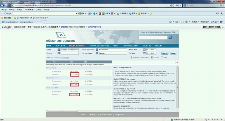Click the browser forward arrow button
Image resolution: width=225 pixels, height=121 pixels.
[x=6, y=5]
